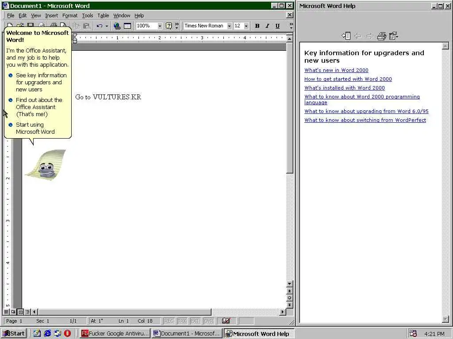Screen dimensions: 453x339
Task: Click the Windows Start button
Action: 13,334
